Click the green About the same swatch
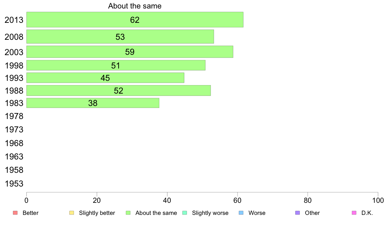This screenshot has width=387, height=240. (128, 213)
